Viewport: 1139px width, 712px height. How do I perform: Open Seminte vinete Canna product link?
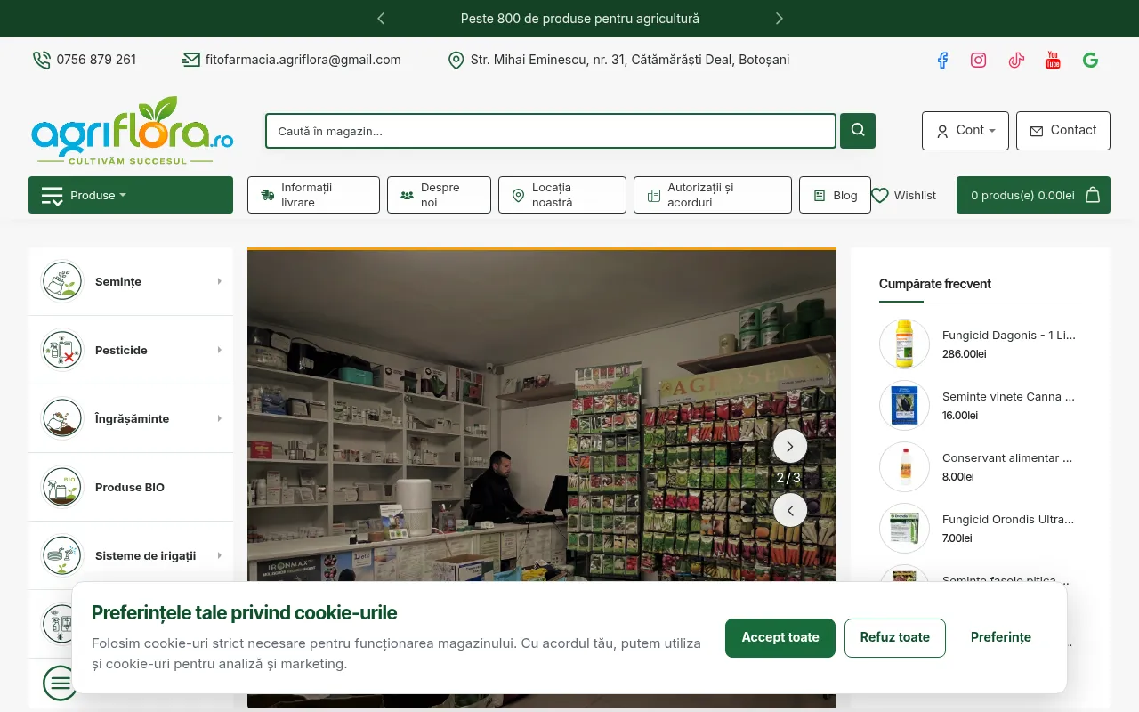1008,397
